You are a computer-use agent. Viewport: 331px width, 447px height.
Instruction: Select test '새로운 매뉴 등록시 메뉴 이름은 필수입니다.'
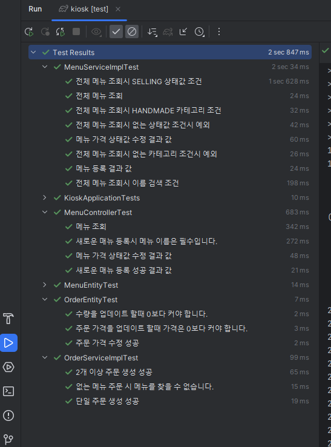pos(170,242)
